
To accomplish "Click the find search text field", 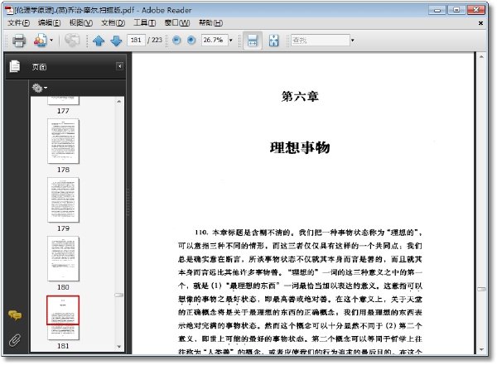I will 320,41.
